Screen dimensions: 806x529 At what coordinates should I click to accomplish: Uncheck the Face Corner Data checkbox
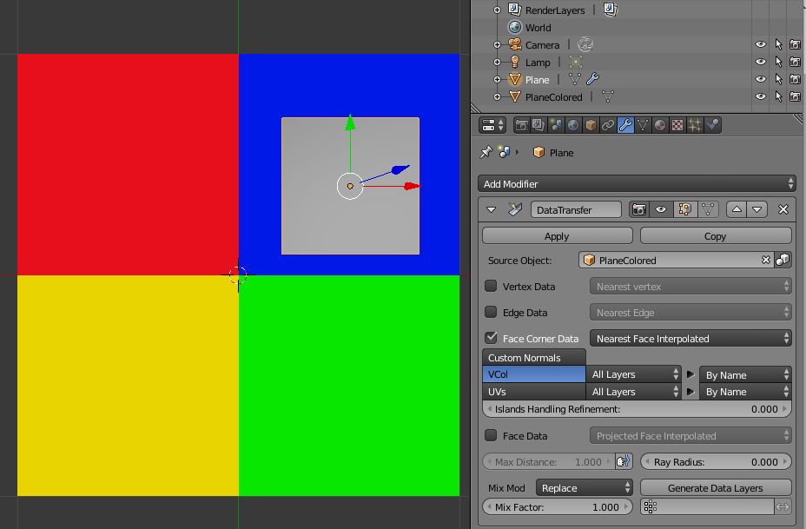pos(491,338)
